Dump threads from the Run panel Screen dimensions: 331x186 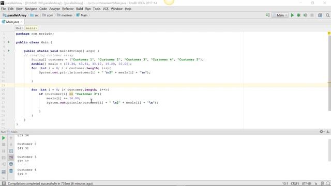click(4, 158)
